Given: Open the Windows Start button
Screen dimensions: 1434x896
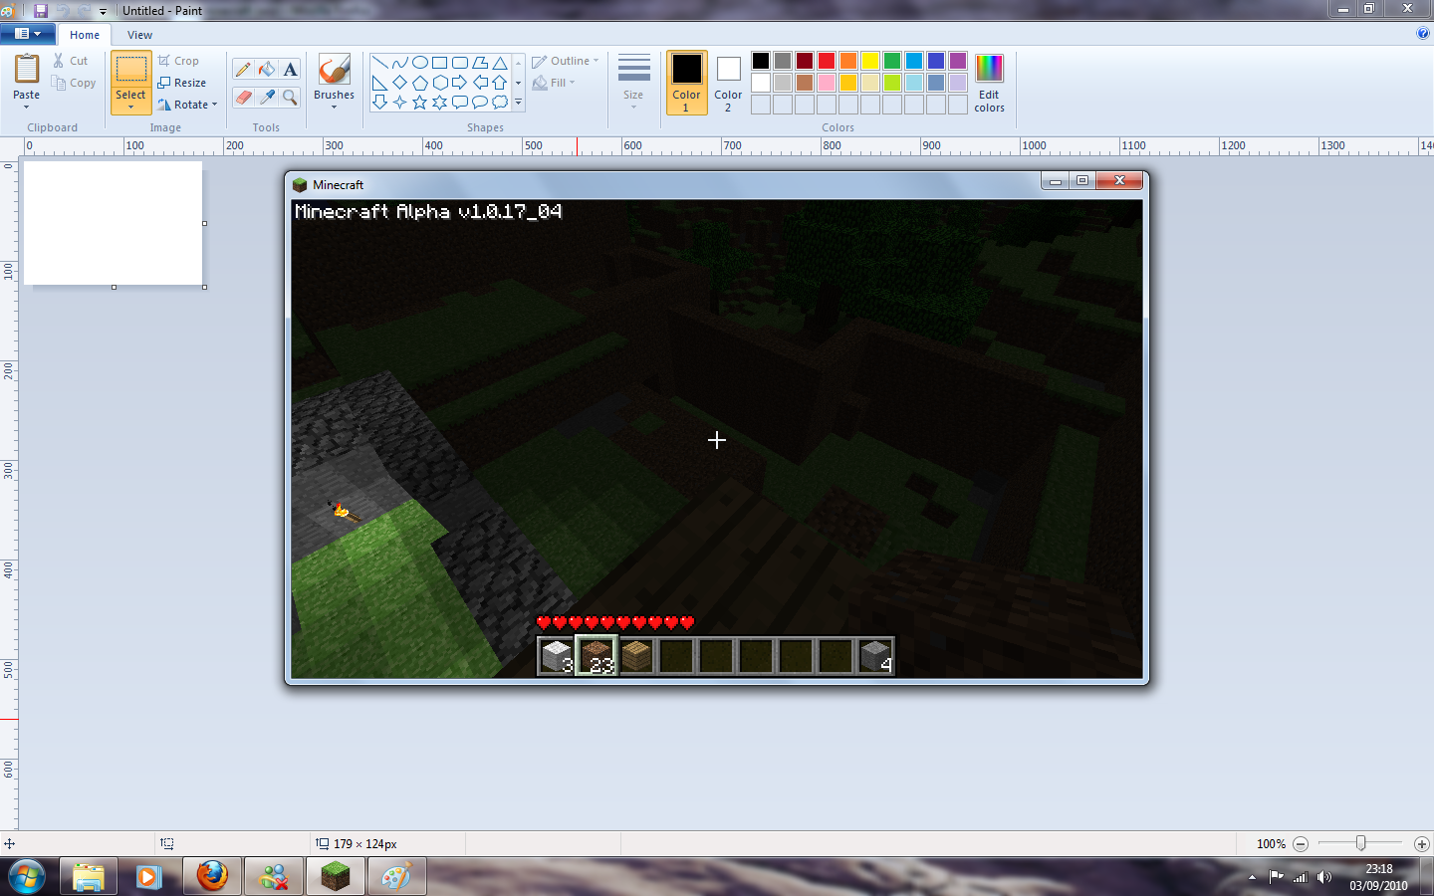Looking at the screenshot, I should pyautogui.click(x=26, y=877).
